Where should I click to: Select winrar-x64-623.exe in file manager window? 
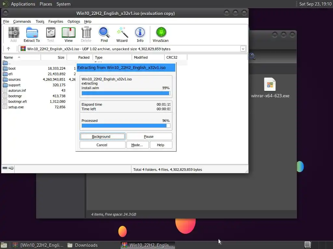pyautogui.click(x=270, y=88)
